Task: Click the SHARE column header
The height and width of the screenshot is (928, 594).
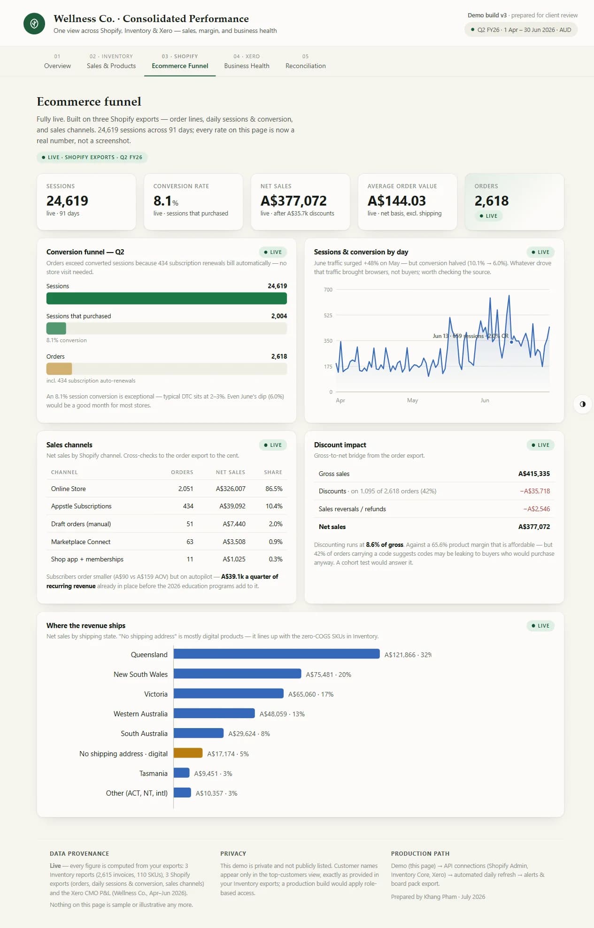Action: tap(273, 472)
